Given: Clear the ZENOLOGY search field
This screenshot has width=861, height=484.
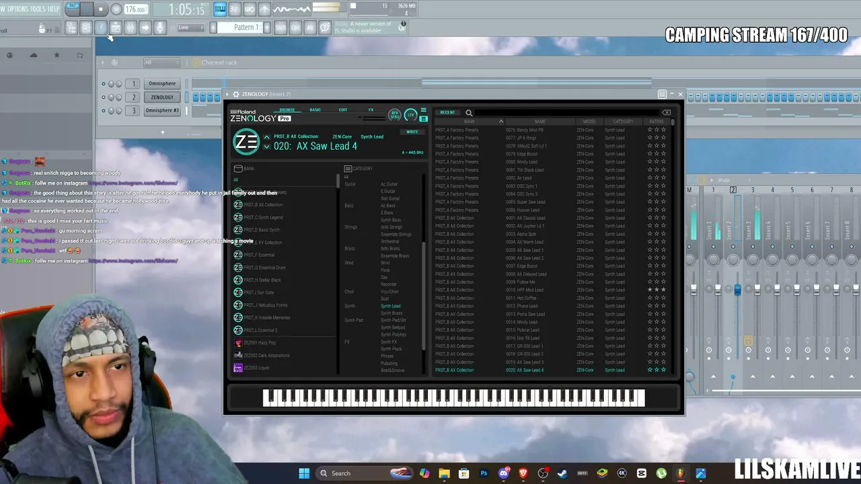Looking at the screenshot, I should [x=666, y=113].
